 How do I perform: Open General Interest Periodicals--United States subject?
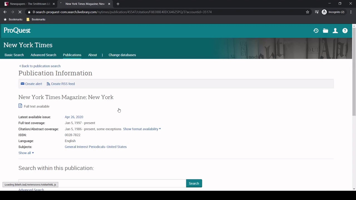(x=96, y=147)
